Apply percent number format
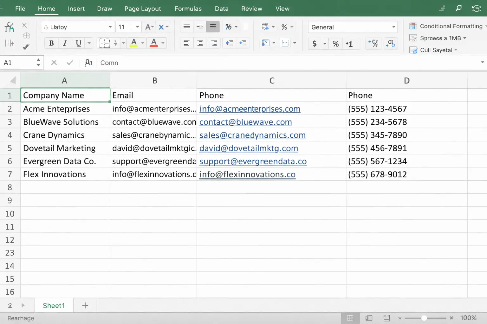Screen dimensions: 487x324 pos(335,44)
